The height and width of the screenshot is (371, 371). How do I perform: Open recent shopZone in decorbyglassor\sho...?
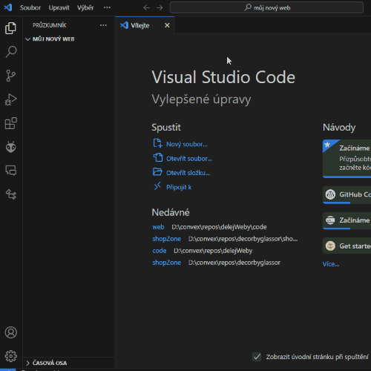pyautogui.click(x=166, y=239)
